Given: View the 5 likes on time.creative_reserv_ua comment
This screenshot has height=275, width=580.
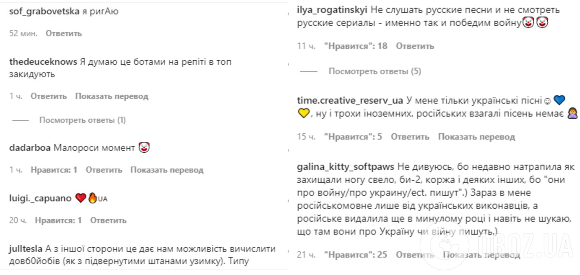Looking at the screenshot, I should click(353, 137).
